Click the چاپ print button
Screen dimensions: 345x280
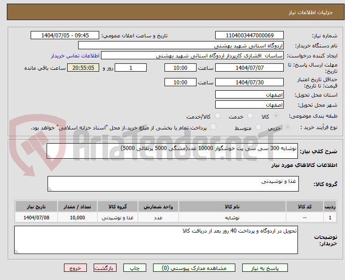[135, 268]
